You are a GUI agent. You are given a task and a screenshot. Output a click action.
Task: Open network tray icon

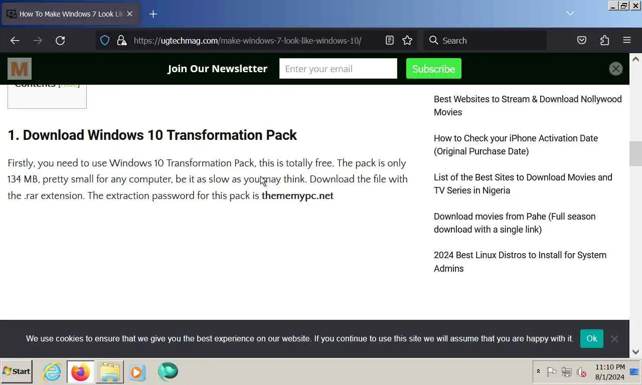[567, 372]
